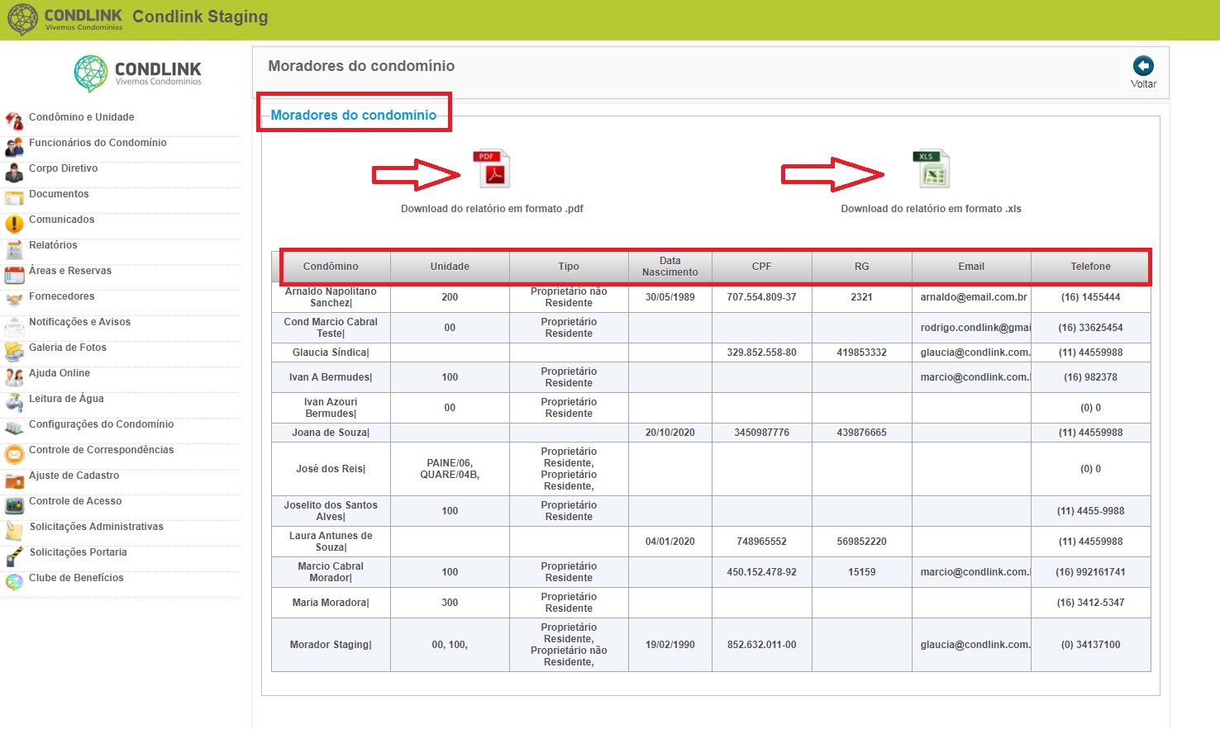This screenshot has width=1220, height=729.
Task: Click the Condômino column header
Action: point(331,267)
